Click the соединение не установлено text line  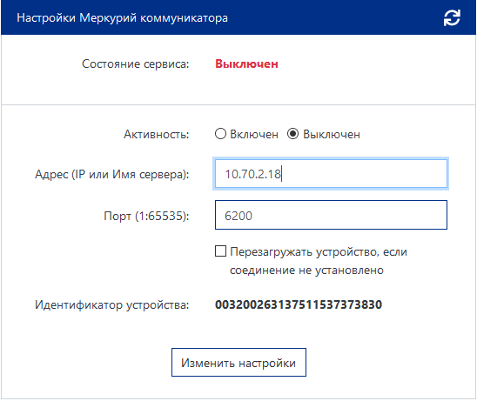(306, 271)
